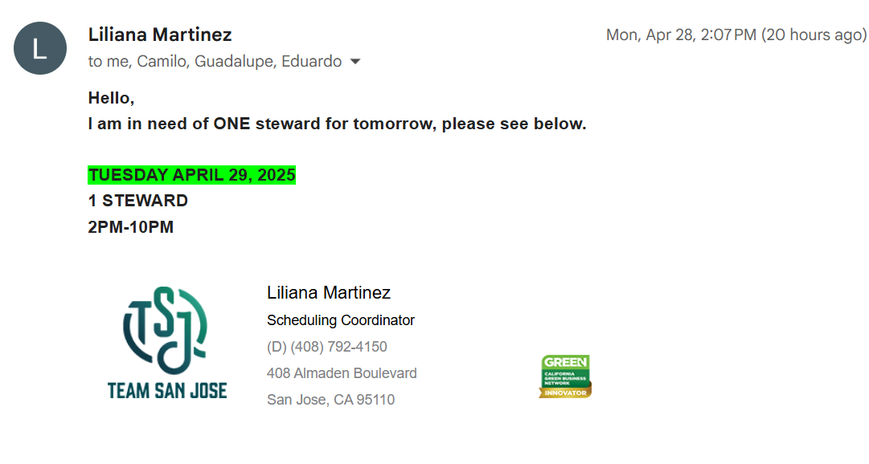This screenshot has width=869, height=464.
Task: Click recipient name Eduardo in the to line
Action: pos(311,62)
